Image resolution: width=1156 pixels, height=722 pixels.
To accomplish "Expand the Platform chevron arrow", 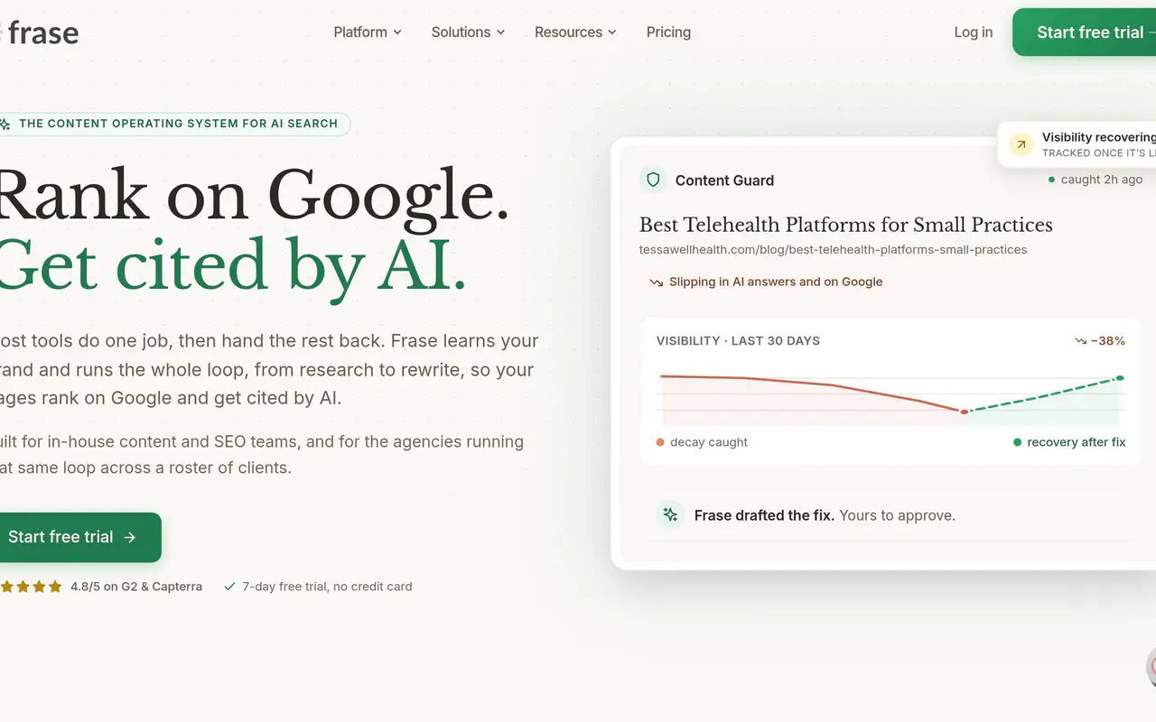I will [396, 32].
